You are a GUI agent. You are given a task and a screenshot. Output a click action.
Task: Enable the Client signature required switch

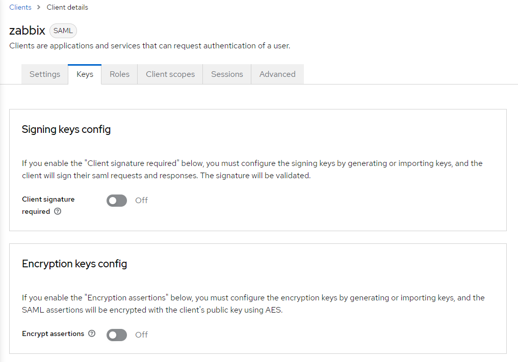pos(117,200)
